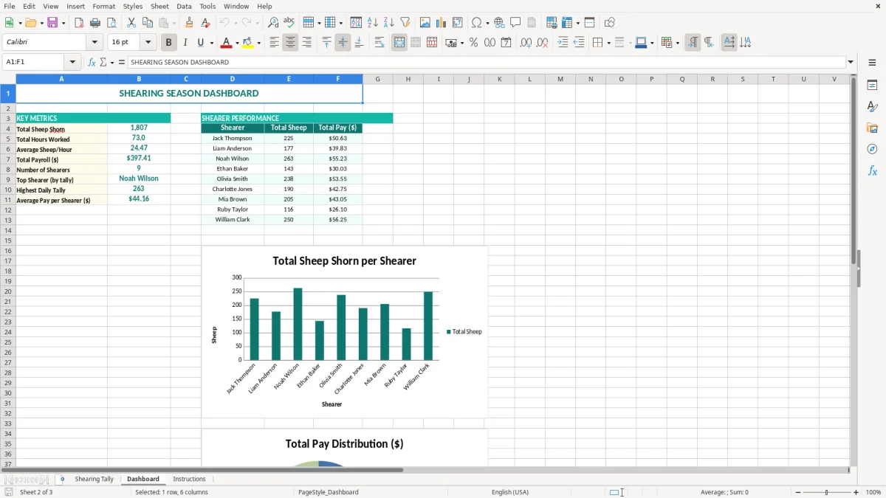Export directly as PDF icon
Image resolution: width=886 pixels, height=498 pixels.
click(x=79, y=23)
